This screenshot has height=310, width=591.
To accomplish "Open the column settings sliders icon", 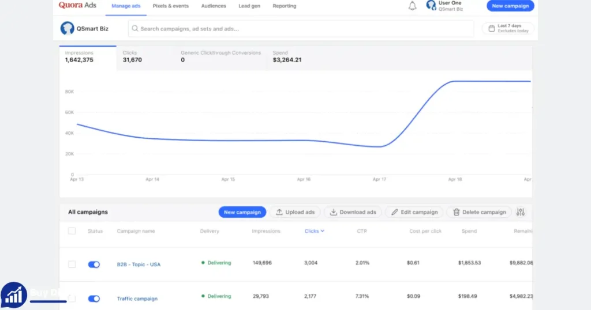I will [x=521, y=212].
